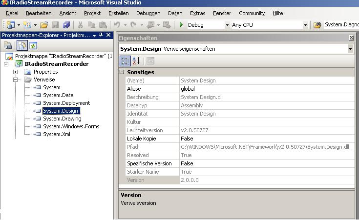Close the Eigenschaften panel
This screenshot has width=359, height=220.
click(352, 38)
